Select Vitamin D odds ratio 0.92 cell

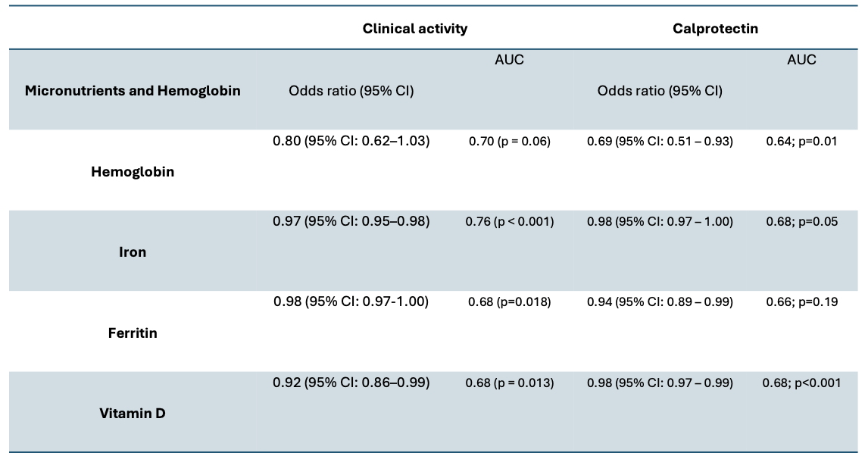[351, 383]
